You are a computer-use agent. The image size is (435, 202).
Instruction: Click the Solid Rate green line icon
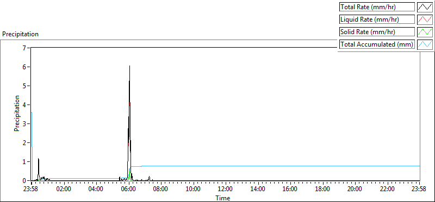coord(425,32)
